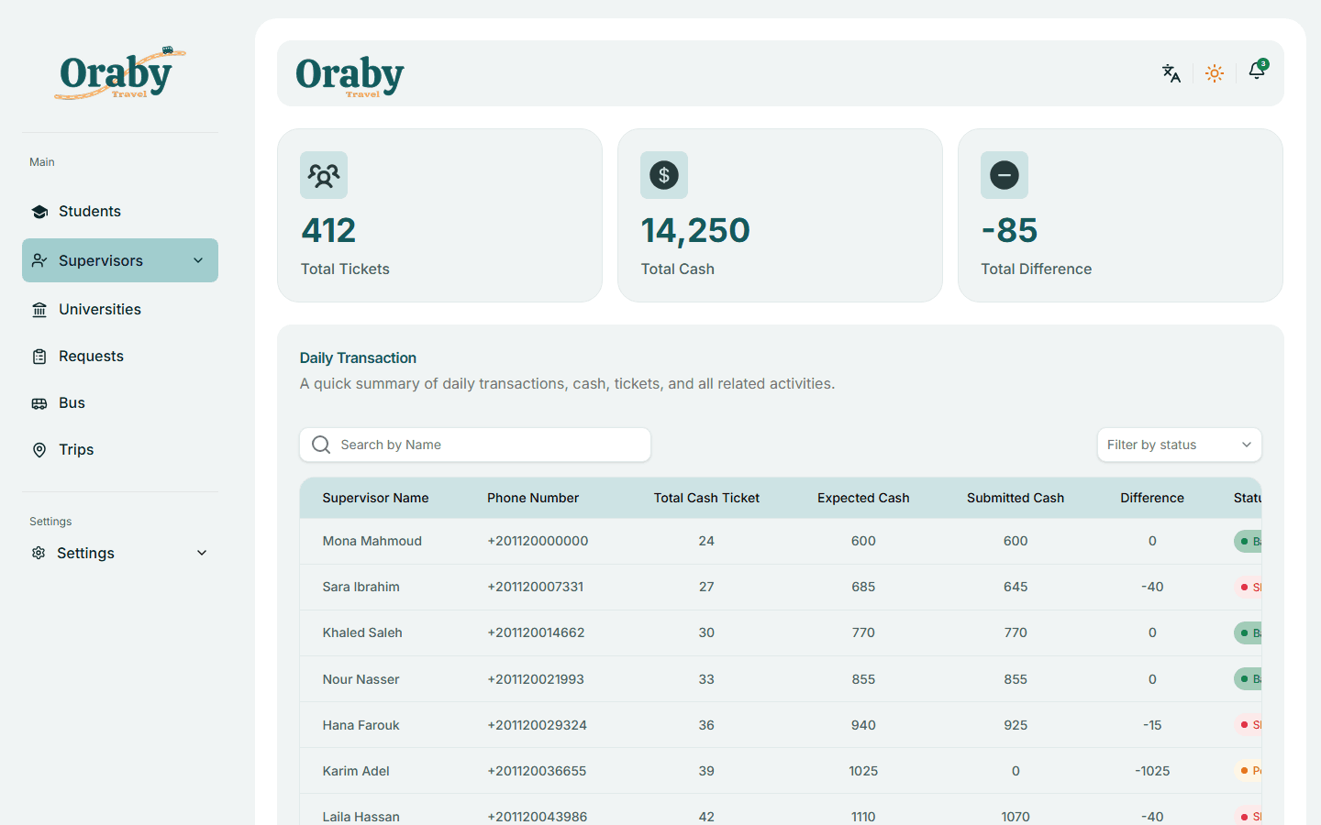The height and width of the screenshot is (825, 1321).
Task: Click Karim Adel's difference value -1025
Action: (x=1152, y=771)
